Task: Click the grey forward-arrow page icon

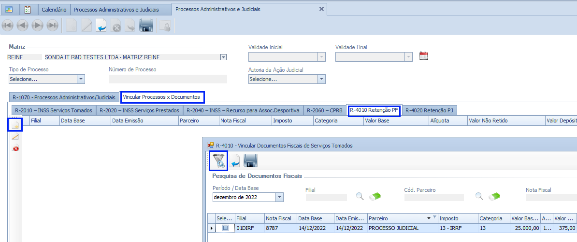Action: click(x=130, y=26)
